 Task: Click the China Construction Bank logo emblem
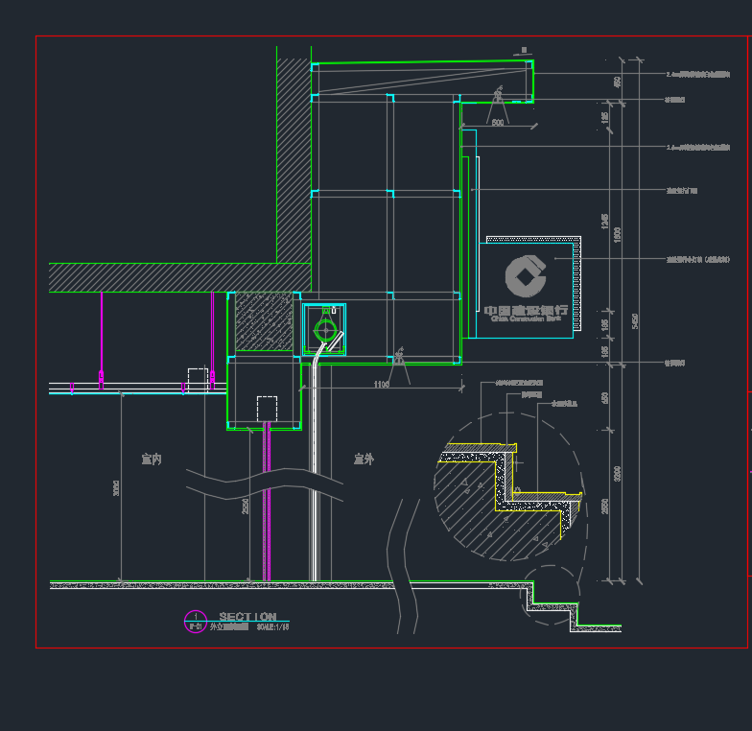pyautogui.click(x=526, y=276)
